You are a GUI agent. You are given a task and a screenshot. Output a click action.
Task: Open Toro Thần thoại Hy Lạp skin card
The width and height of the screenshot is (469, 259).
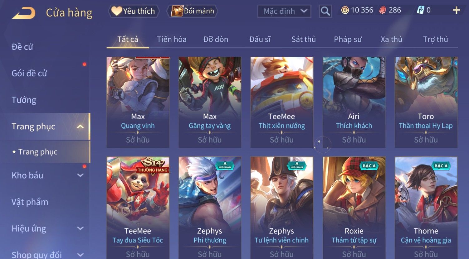point(426,102)
